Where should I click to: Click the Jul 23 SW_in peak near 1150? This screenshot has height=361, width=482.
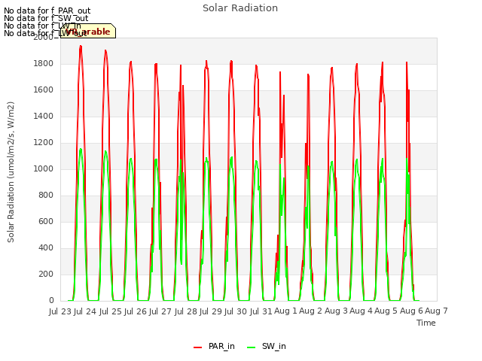tap(81, 150)
